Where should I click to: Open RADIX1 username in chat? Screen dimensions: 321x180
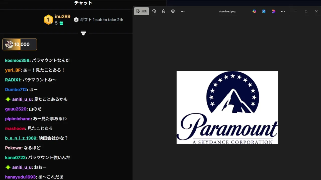[13, 80]
